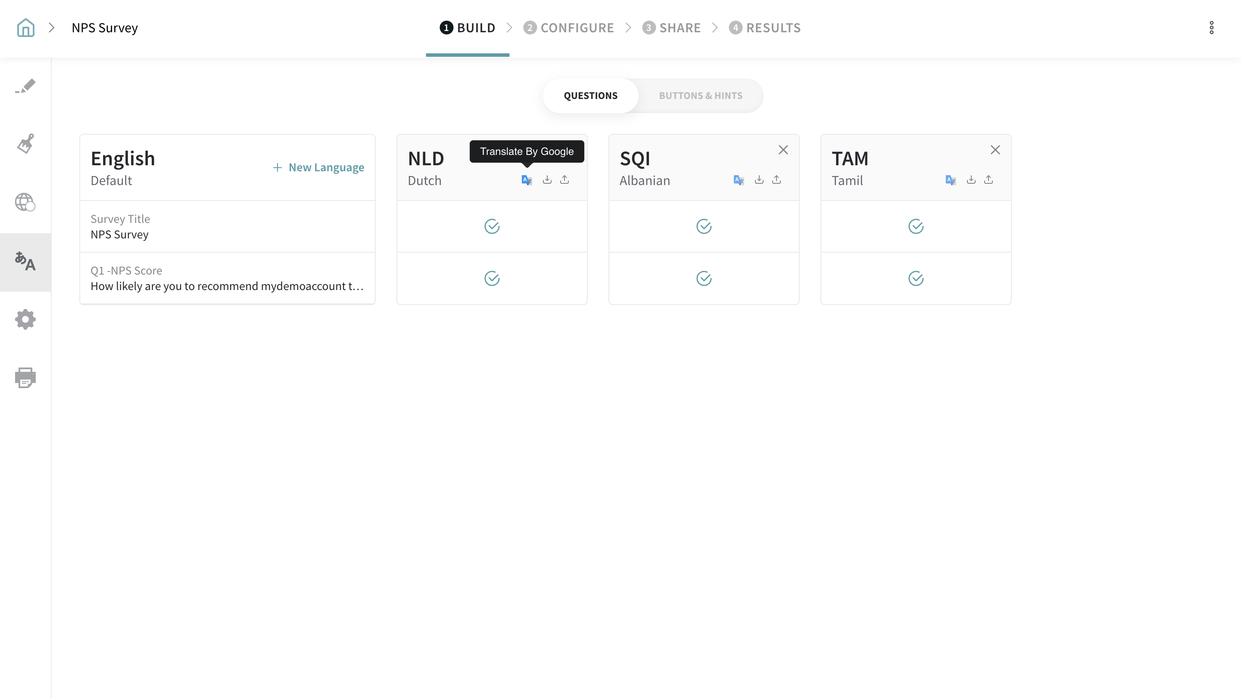
Task: Open the translations sidebar icon
Action: [25, 262]
